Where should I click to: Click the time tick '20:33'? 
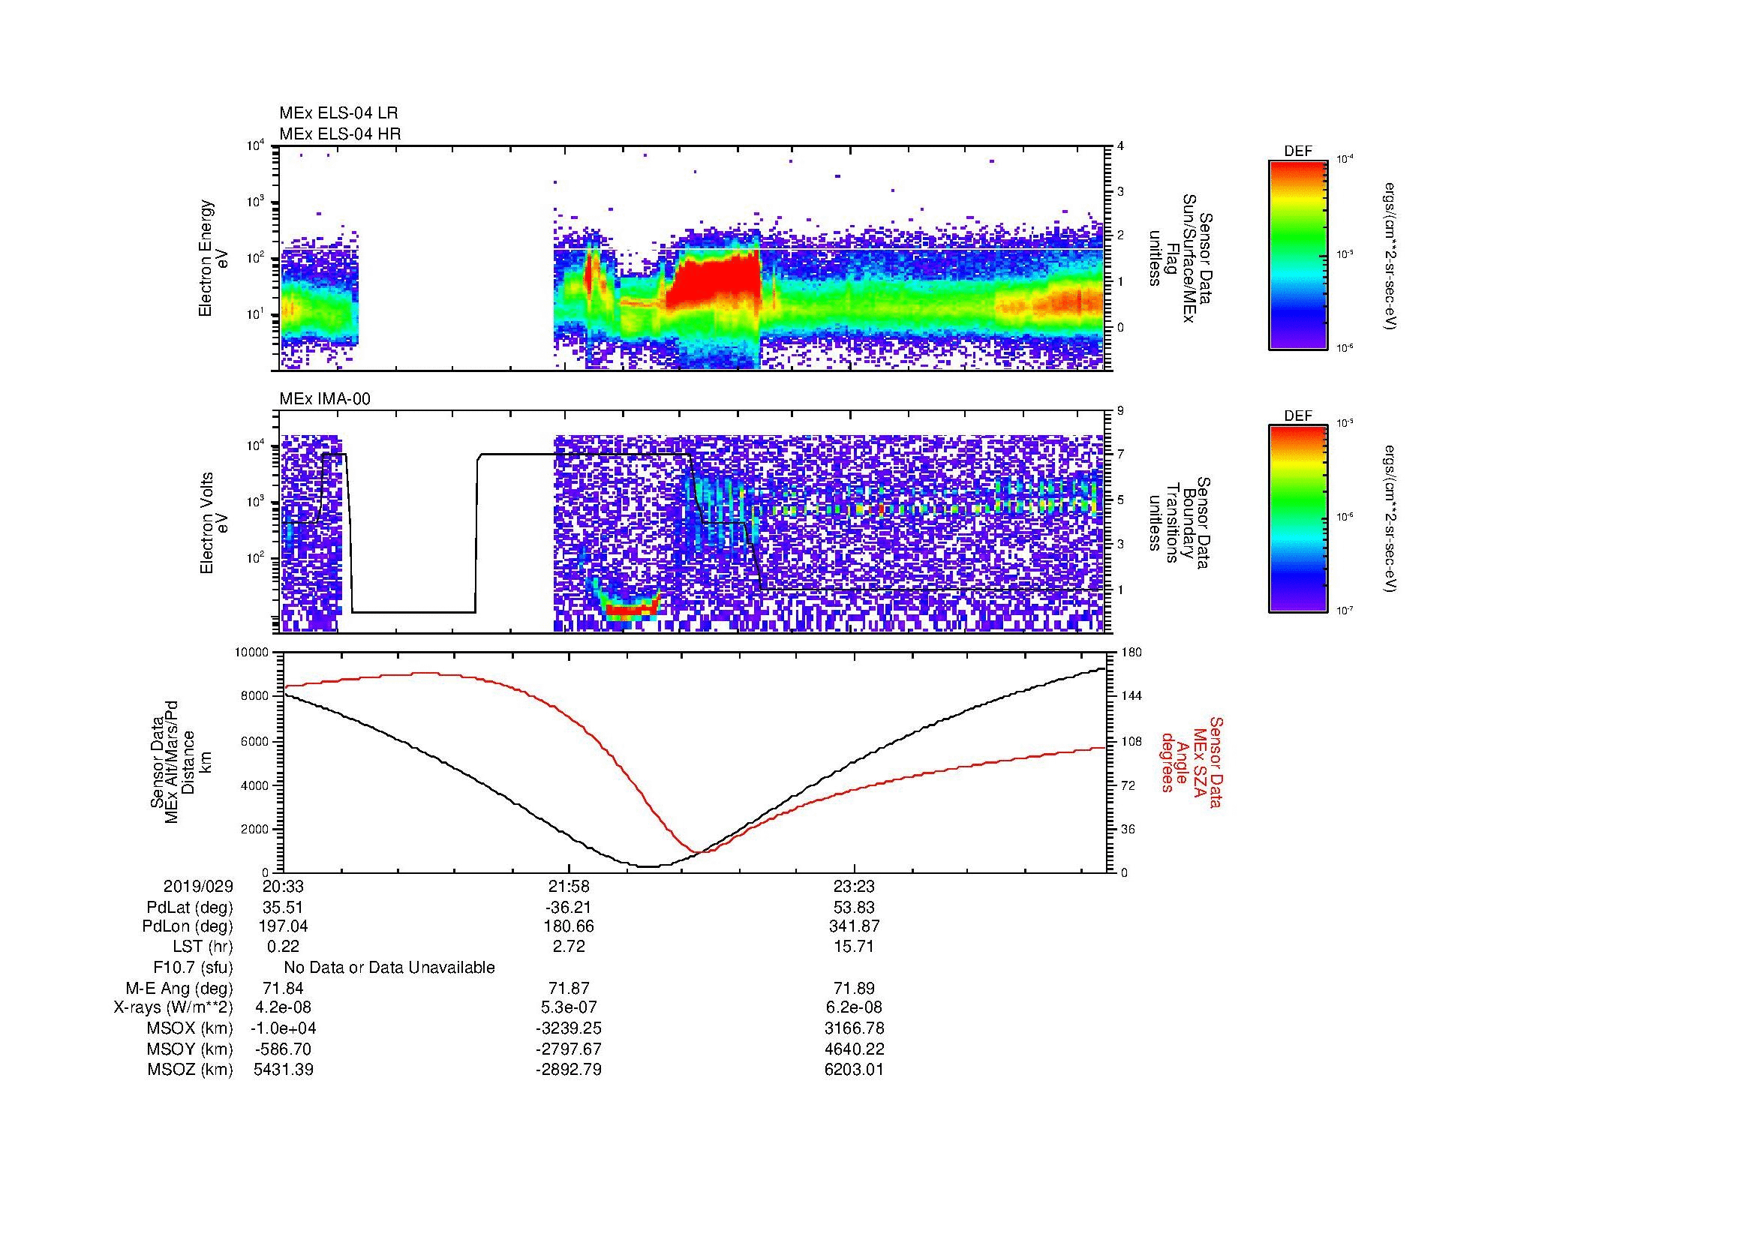point(283,887)
